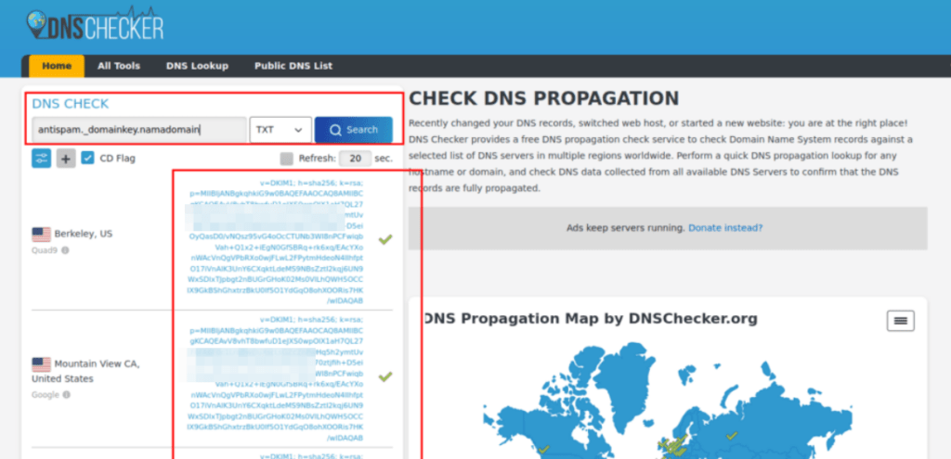Select the Mountain View CA server label

point(85,371)
